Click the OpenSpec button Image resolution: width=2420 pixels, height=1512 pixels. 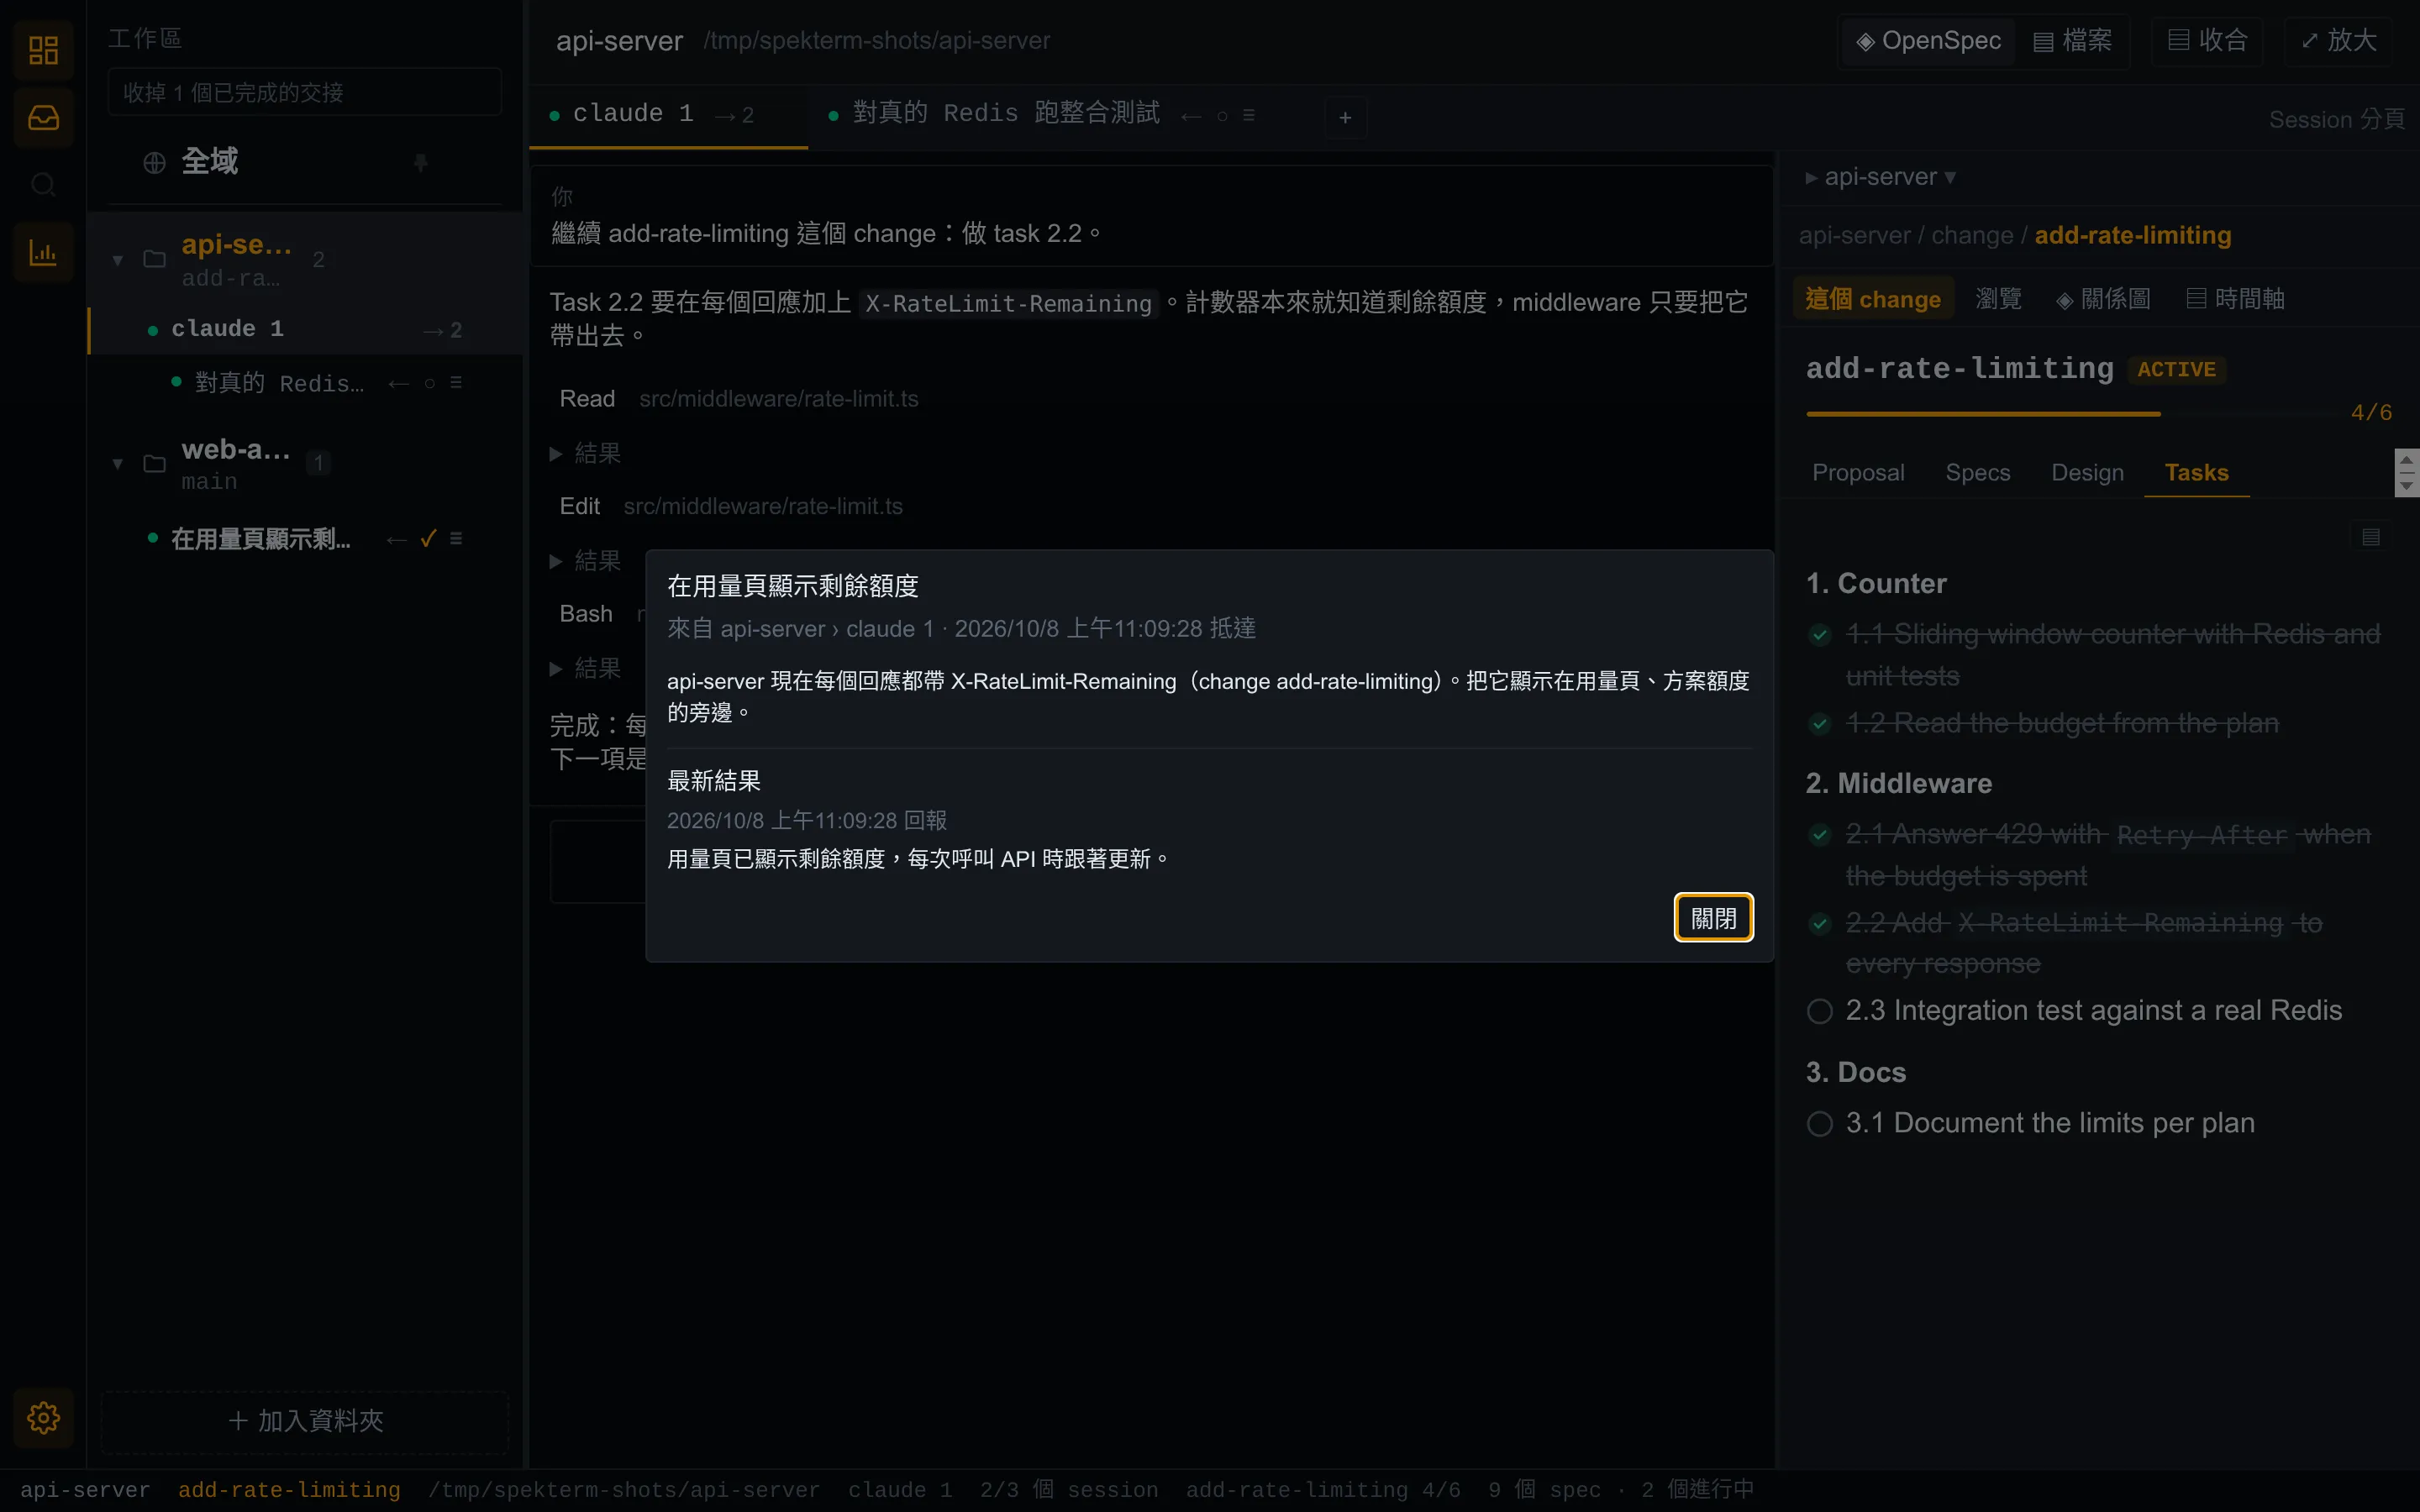click(x=1928, y=40)
